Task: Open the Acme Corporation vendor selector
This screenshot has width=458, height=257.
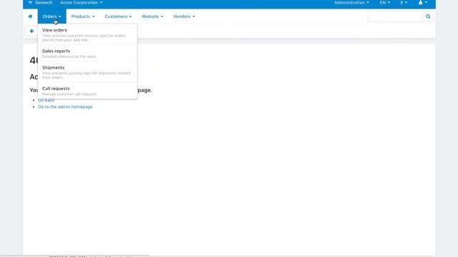Action: pyautogui.click(x=81, y=3)
